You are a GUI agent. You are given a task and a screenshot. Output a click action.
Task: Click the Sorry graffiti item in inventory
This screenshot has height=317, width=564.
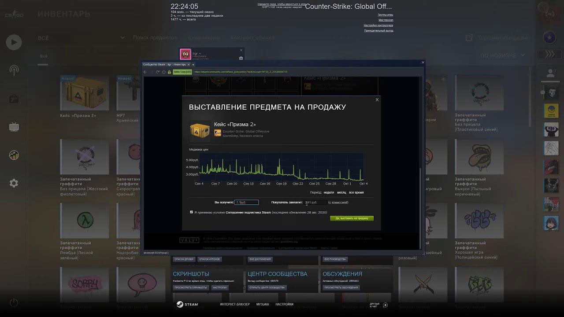pos(85,285)
